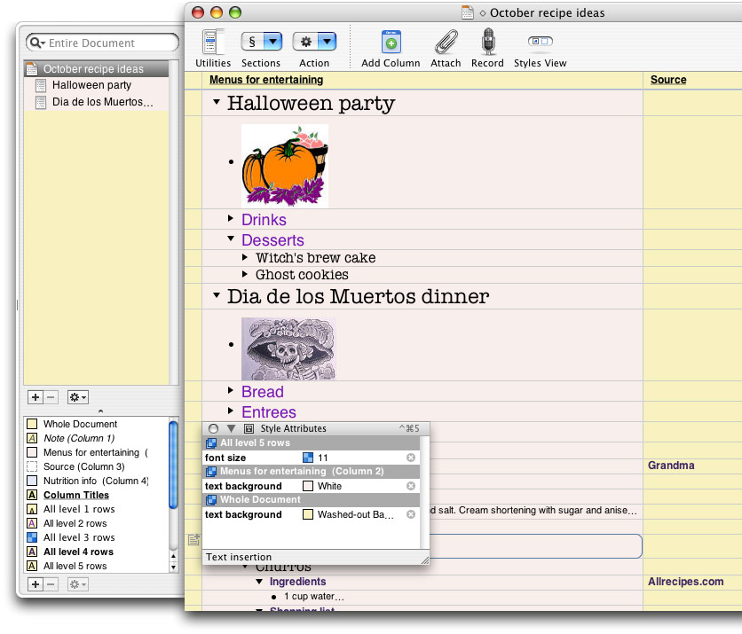Click the document proxy icon in title bar
Viewport: 742px width, 634px height.
pos(468,12)
